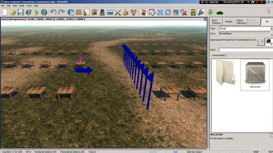This screenshot has width=273, height=153.
Task: Open the File menu
Action: 3,6
